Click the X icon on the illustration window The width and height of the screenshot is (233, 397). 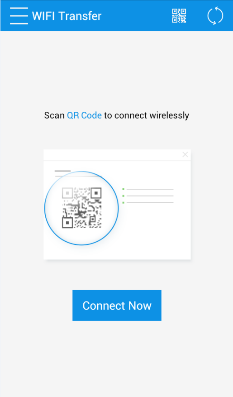coord(185,154)
